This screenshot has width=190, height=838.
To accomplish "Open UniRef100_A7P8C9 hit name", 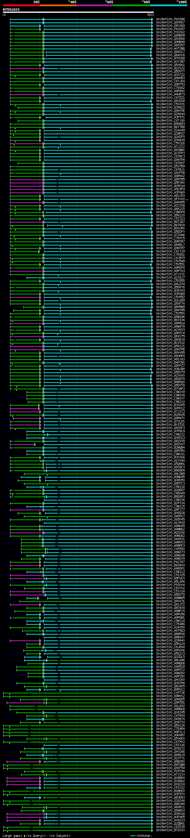I will coord(170,431).
